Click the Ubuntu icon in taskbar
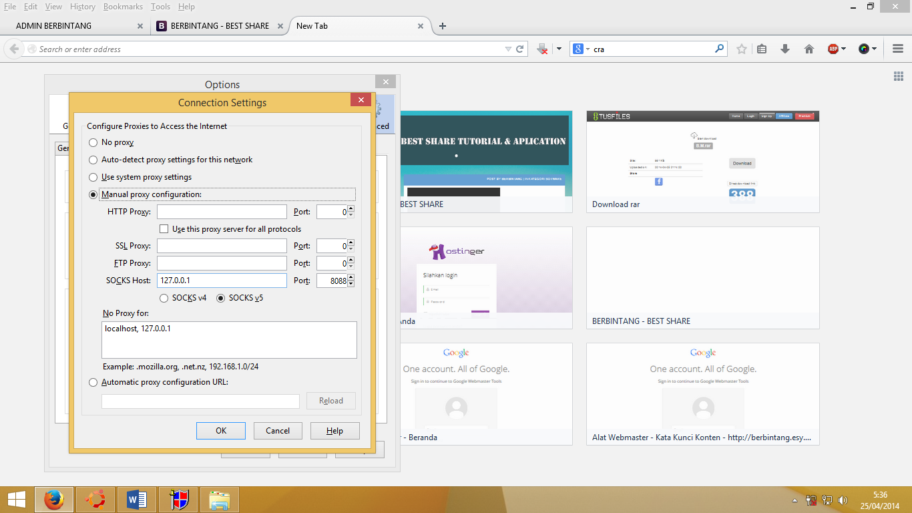This screenshot has width=912, height=513. pyautogui.click(x=95, y=500)
